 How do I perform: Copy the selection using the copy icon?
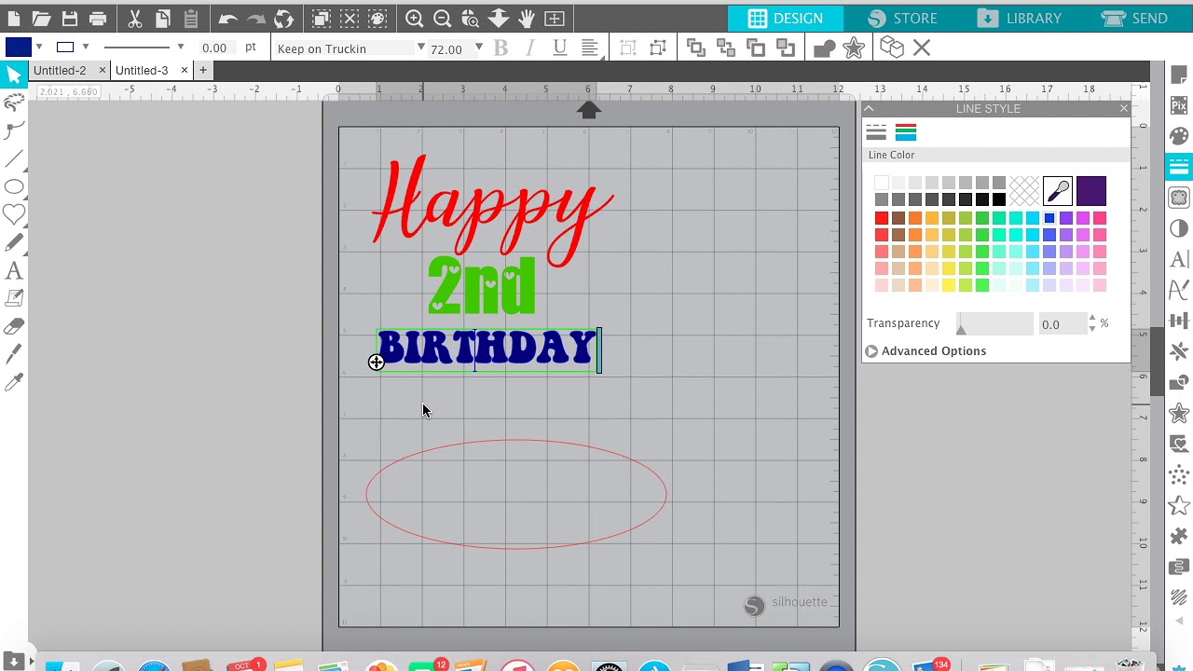(x=162, y=18)
